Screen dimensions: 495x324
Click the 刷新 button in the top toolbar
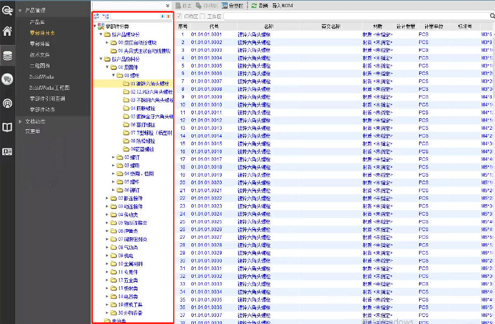coord(259,5)
